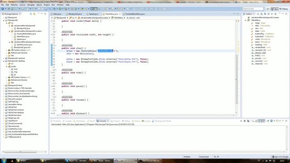Click the Remove All Terminated Launches console icon
The height and width of the screenshot is (163, 290).
pos(248,121)
